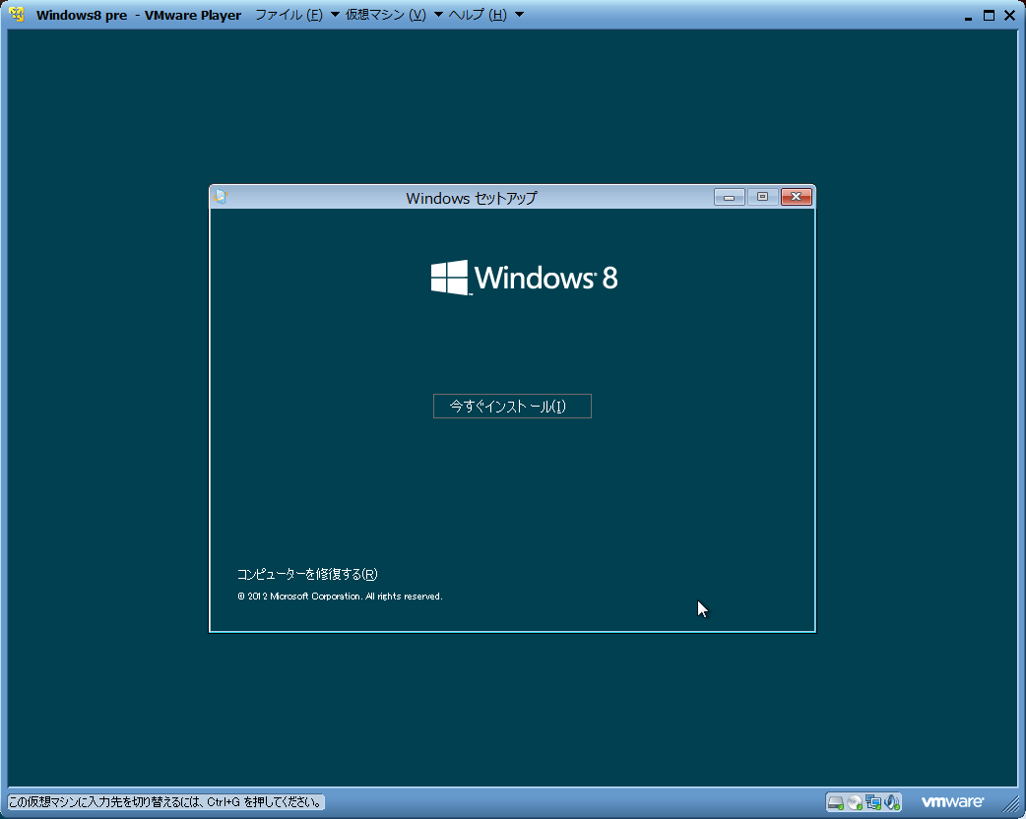The image size is (1026, 819).
Task: Open the 仮想マシン (V) menu
Action: (385, 15)
